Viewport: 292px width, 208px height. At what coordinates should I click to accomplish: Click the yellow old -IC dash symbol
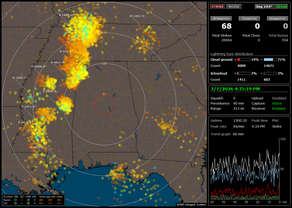[22, 203]
